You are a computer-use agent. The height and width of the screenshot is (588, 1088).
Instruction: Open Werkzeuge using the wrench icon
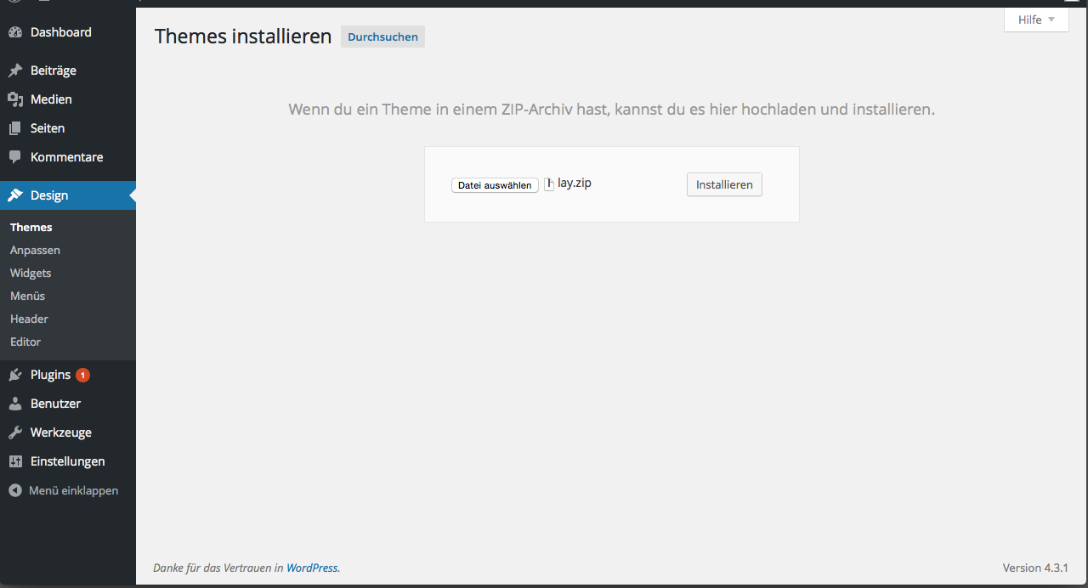17,432
